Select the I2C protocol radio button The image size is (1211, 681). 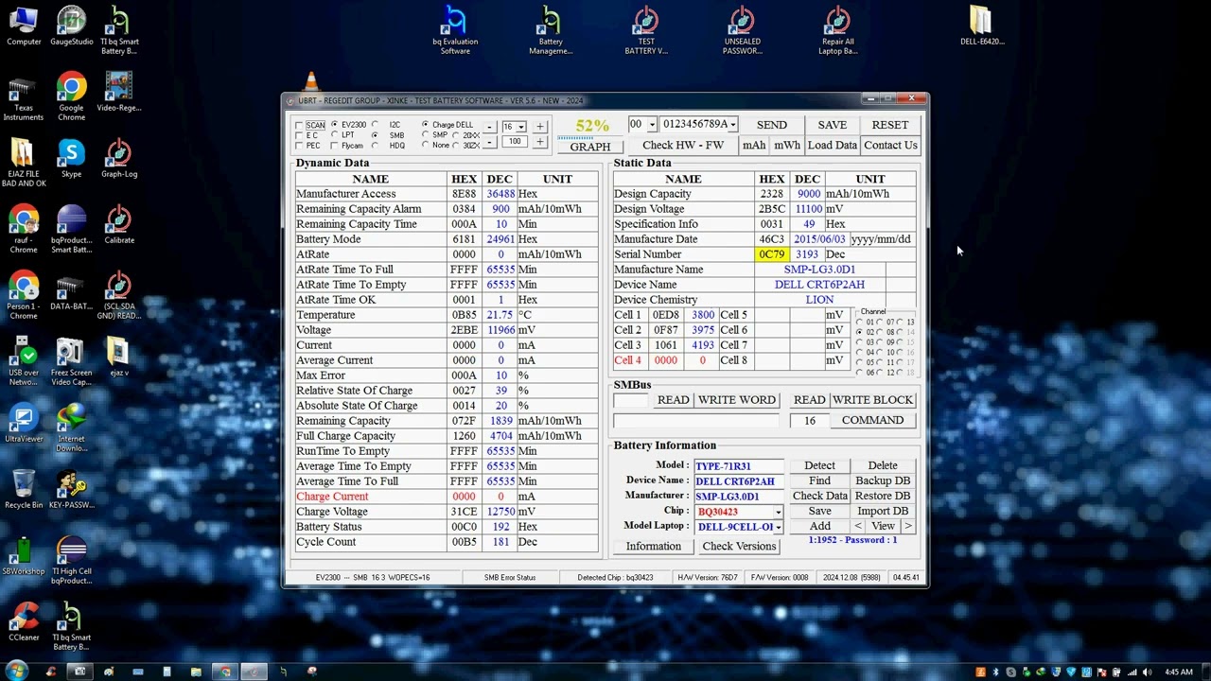(x=375, y=124)
